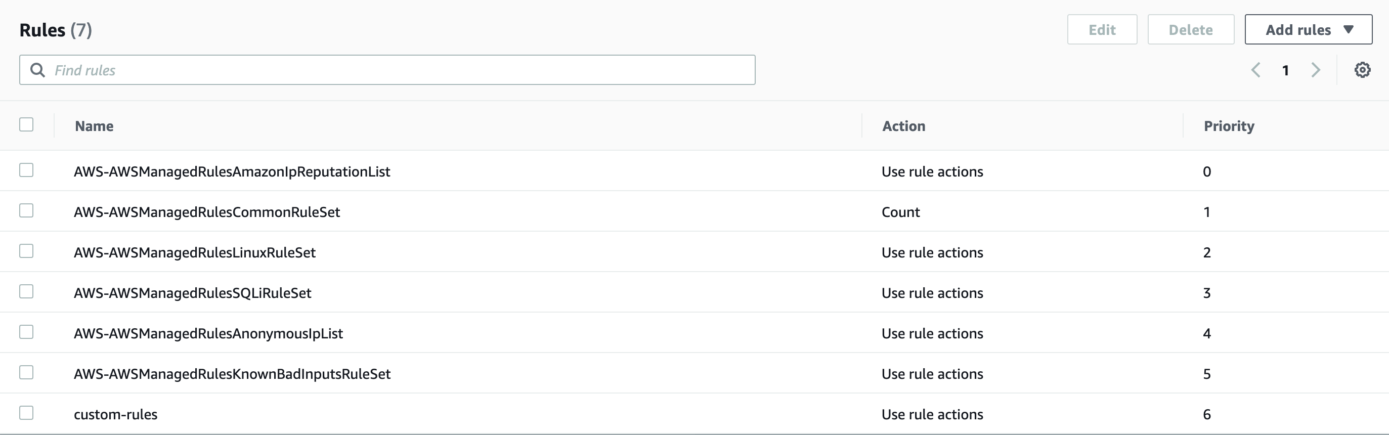Click the Edit button

tap(1102, 30)
